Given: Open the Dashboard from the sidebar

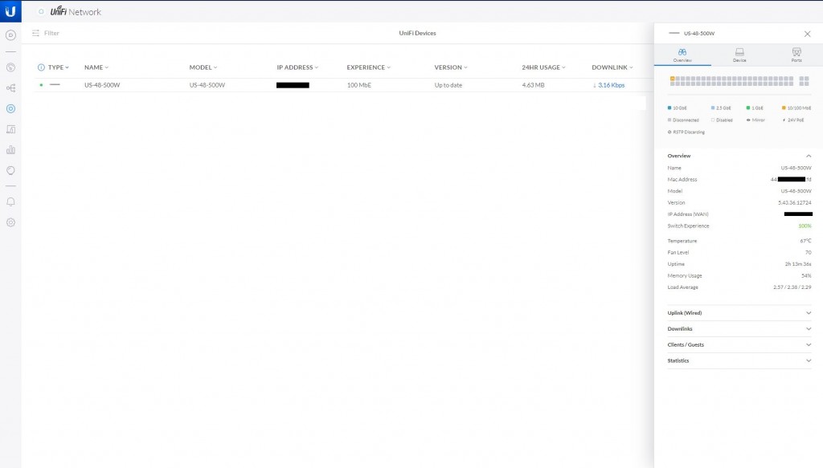Looking at the screenshot, I should [x=10, y=35].
